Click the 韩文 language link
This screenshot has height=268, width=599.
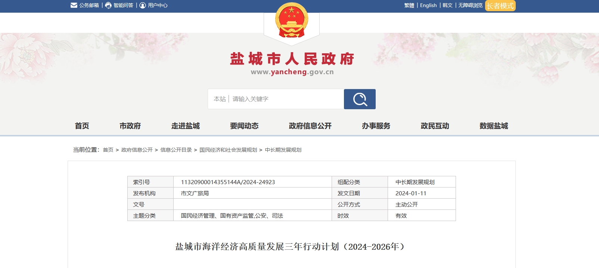click(x=447, y=5)
